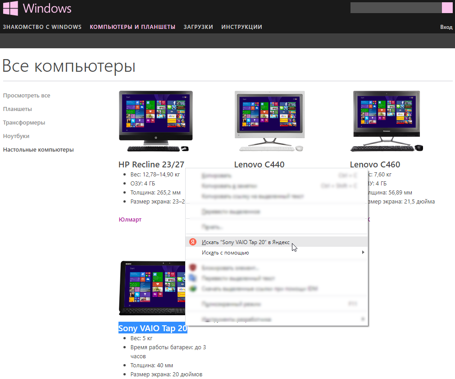Choose the "Просмотреть все" sidebar link
The height and width of the screenshot is (379, 455).
(27, 96)
